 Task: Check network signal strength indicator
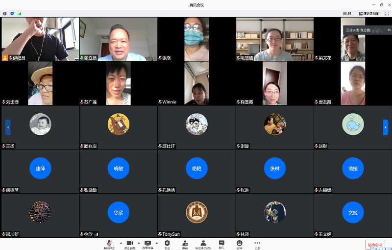click(x=20, y=14)
